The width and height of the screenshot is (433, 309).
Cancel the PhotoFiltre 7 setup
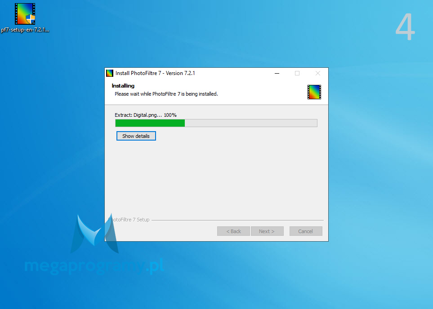pos(306,231)
